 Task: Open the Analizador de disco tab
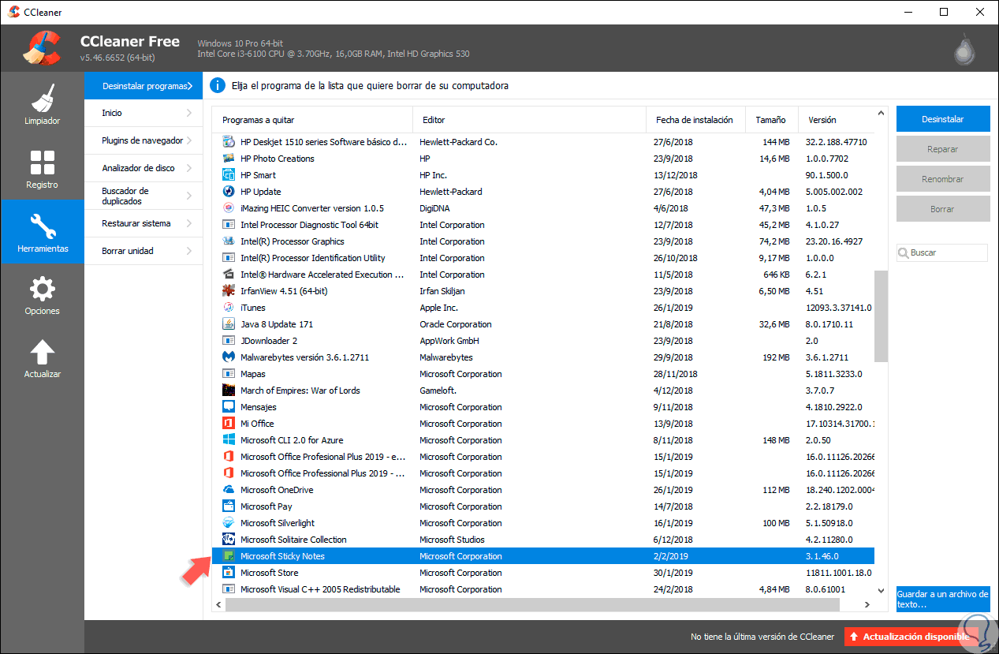(x=144, y=168)
